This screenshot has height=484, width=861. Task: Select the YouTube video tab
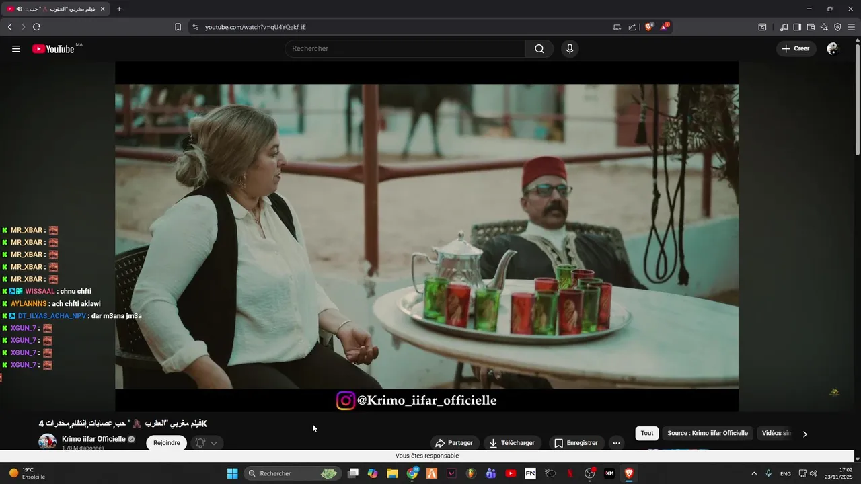pyautogui.click(x=57, y=9)
